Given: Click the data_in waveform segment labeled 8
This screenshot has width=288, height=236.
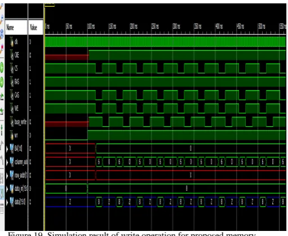Looking at the screenshot, I should (187, 189).
